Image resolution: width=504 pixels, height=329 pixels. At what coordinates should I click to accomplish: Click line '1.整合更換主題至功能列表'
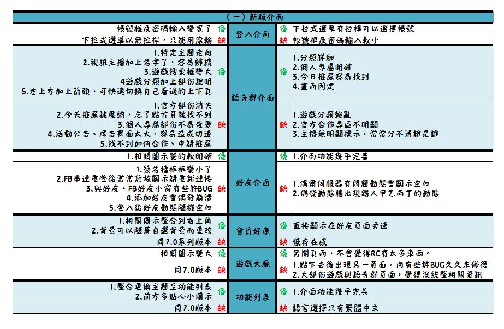click(x=161, y=286)
